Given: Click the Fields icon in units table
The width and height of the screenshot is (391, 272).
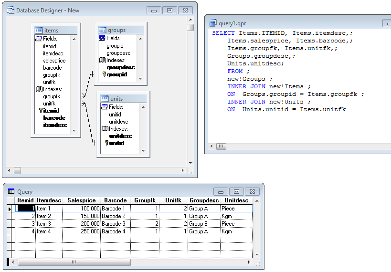Looking at the screenshot, I should (105, 107).
